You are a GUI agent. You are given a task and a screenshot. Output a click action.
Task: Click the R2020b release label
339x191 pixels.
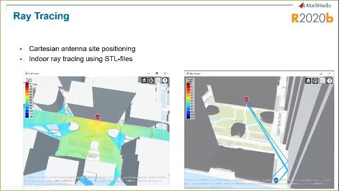point(312,18)
